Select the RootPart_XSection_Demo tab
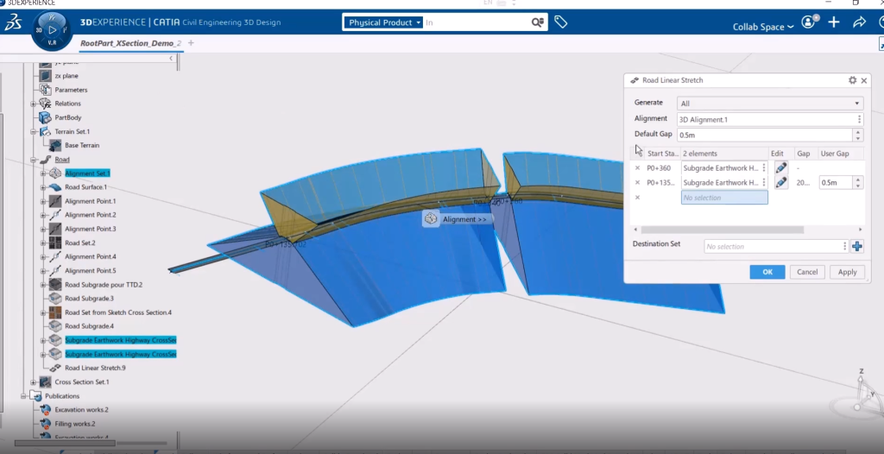Viewport: 884px width, 454px height. 131,43
